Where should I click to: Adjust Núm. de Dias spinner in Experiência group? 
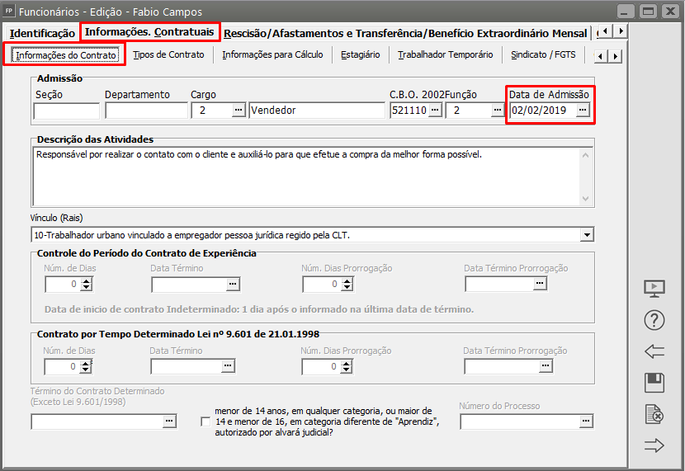tap(87, 285)
